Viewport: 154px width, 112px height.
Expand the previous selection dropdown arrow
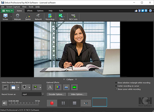(x=40, y=87)
